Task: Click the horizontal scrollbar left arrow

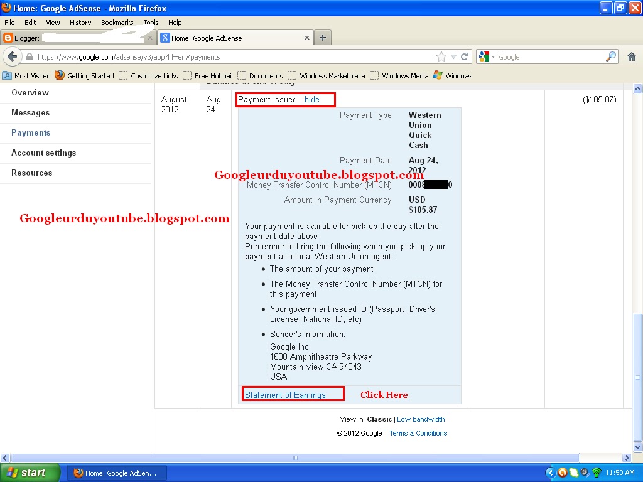Action: [4, 458]
